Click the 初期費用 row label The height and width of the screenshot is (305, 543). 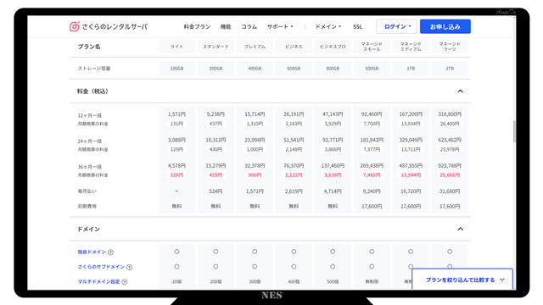point(87,206)
